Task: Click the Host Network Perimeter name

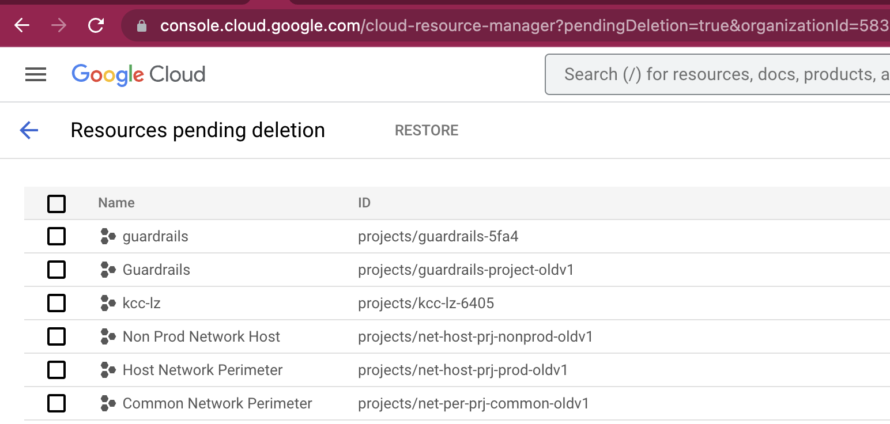Action: coord(202,370)
